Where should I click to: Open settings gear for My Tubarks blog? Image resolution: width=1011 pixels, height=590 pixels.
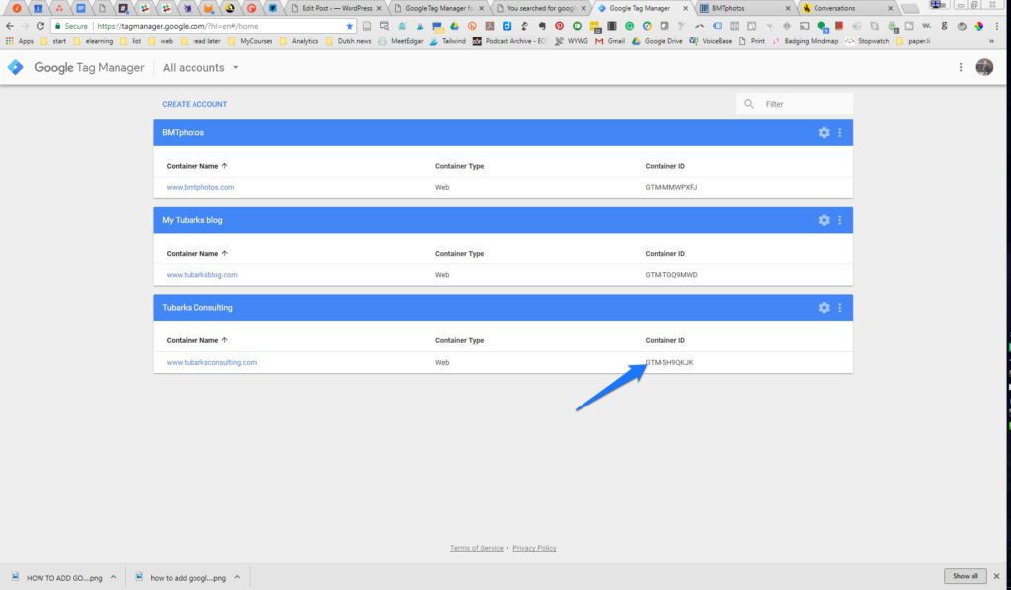click(824, 220)
